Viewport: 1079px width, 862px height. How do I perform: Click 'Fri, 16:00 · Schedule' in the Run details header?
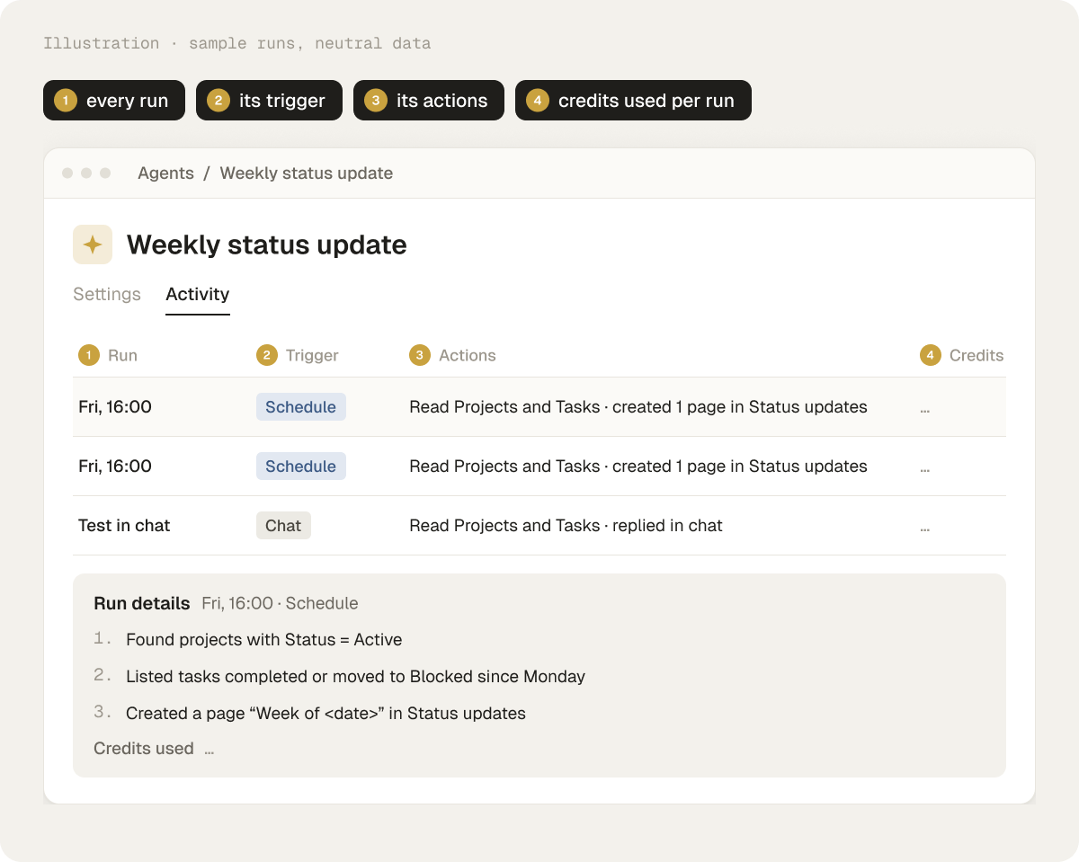(x=280, y=603)
